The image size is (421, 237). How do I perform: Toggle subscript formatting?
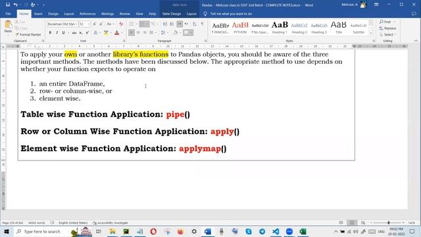(80, 32)
